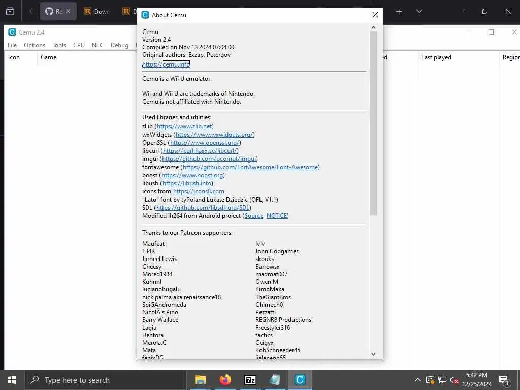Open Firefox from the taskbar
This screenshot has height=390, width=520.
click(225, 380)
